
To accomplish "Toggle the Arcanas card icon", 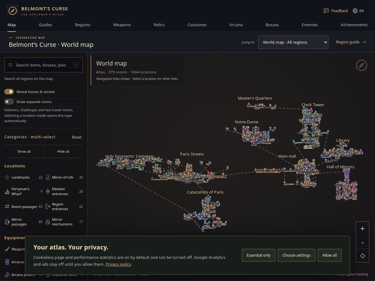I will [7, 262].
